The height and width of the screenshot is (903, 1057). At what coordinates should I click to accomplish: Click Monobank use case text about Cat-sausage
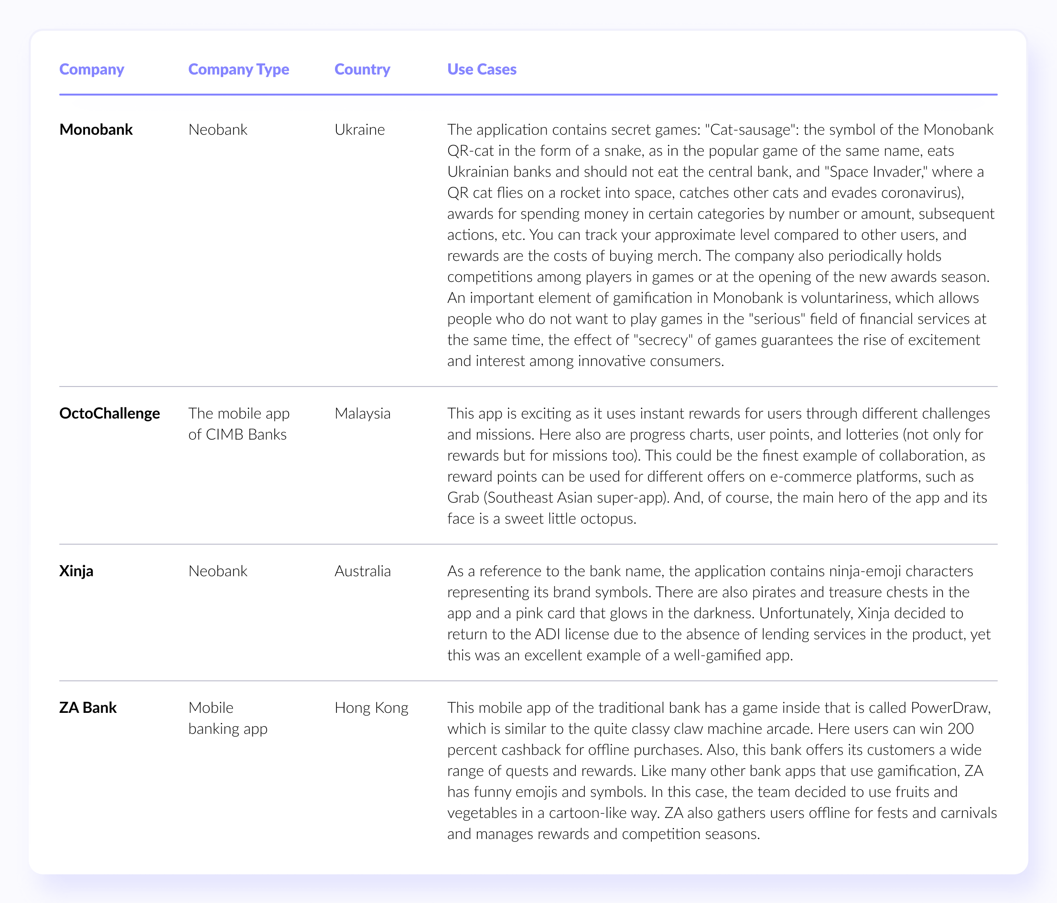(x=721, y=246)
